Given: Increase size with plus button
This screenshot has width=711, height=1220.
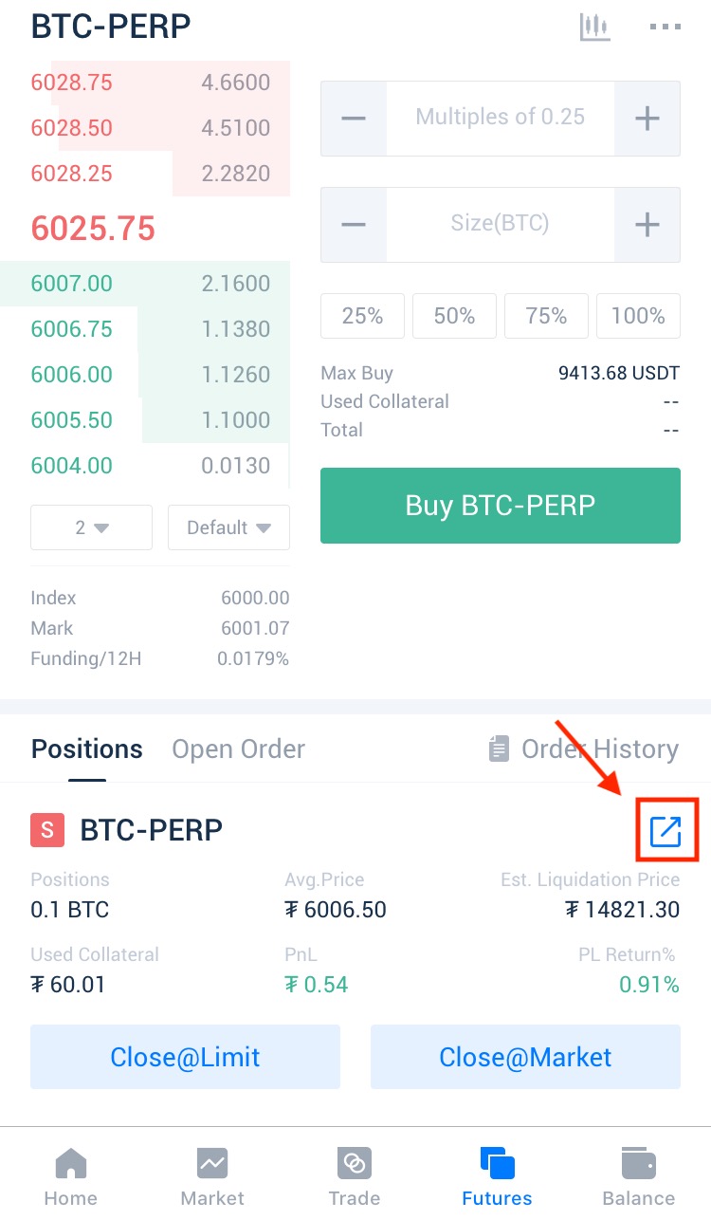Looking at the screenshot, I should [647, 225].
